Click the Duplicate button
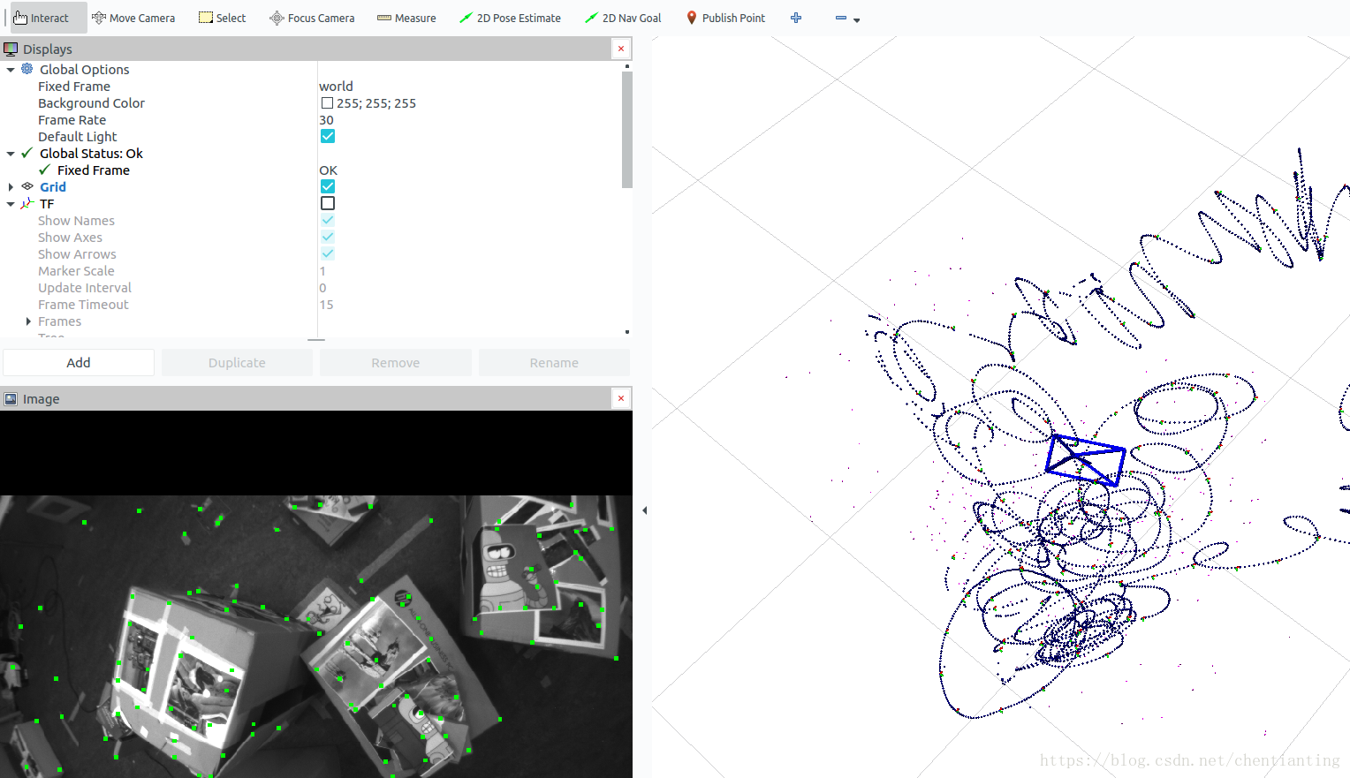 pyautogui.click(x=237, y=362)
